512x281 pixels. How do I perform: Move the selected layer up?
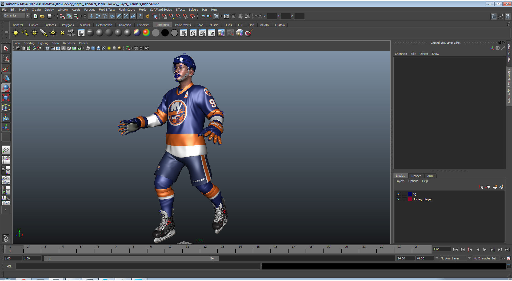pyautogui.click(x=481, y=187)
